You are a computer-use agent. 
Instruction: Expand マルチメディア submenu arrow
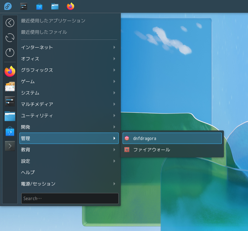pyautogui.click(x=114, y=104)
